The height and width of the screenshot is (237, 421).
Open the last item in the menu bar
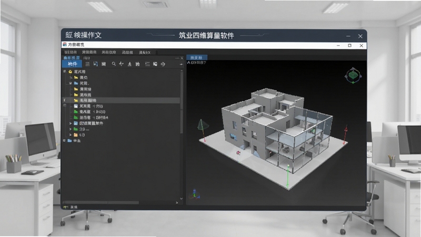pos(145,52)
